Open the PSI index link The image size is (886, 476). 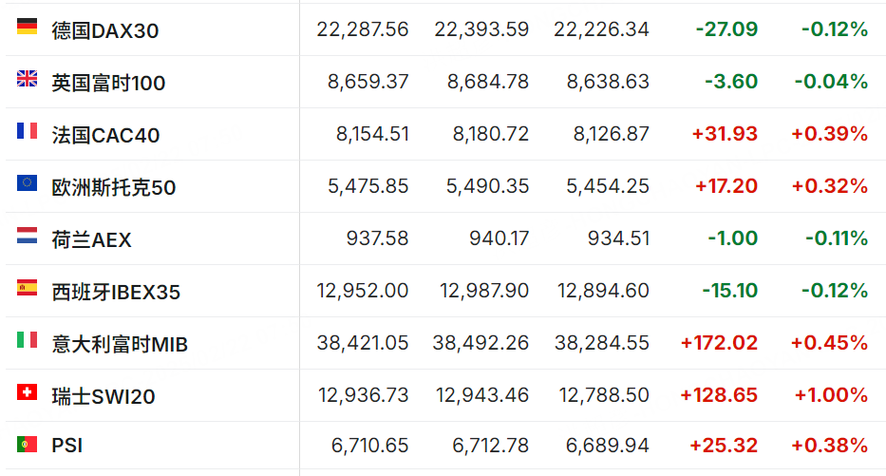click(x=67, y=446)
